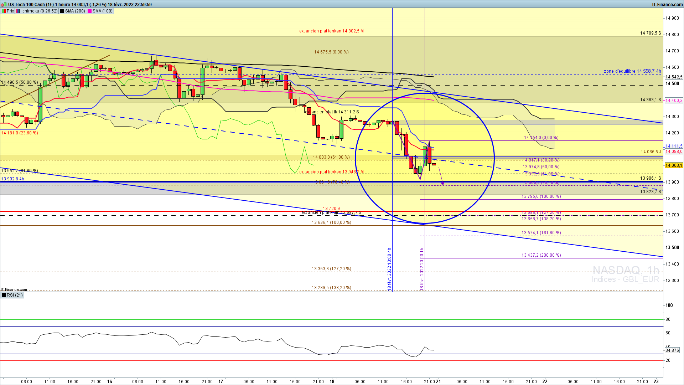Image resolution: width=684 pixels, height=385 pixels.
Task: Open RSI (21) indicator label
Action: (x=15, y=295)
